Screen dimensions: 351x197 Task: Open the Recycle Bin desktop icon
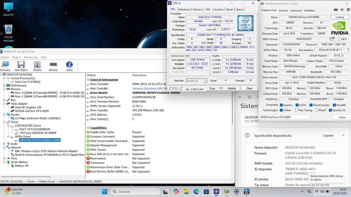pyautogui.click(x=8, y=33)
